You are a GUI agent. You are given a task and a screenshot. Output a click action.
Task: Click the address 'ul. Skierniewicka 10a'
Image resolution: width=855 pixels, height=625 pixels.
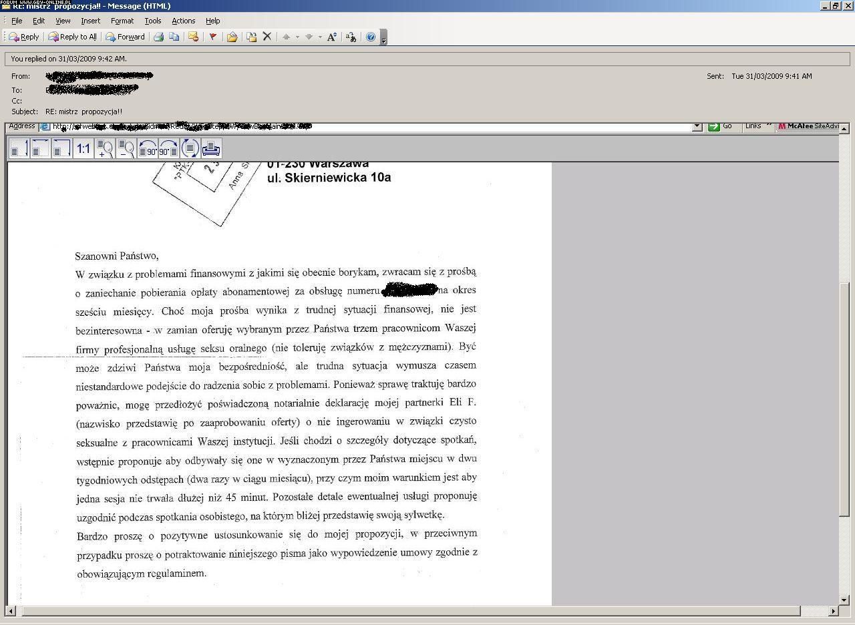point(329,178)
